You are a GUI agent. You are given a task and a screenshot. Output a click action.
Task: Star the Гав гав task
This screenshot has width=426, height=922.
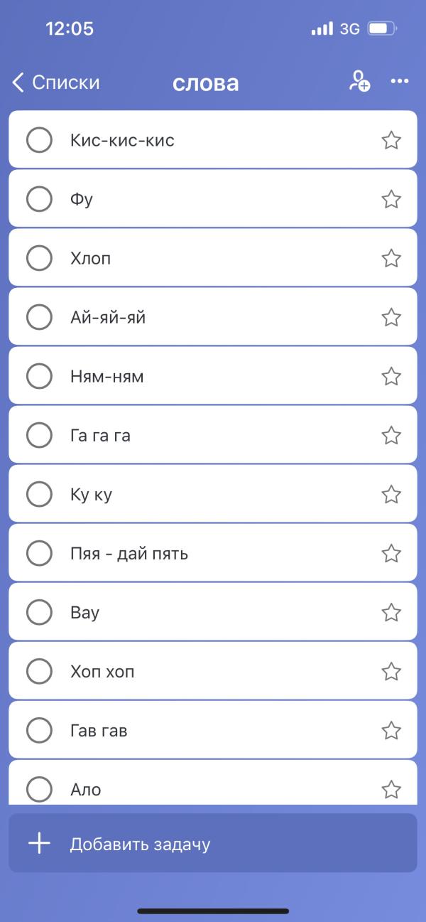(391, 730)
